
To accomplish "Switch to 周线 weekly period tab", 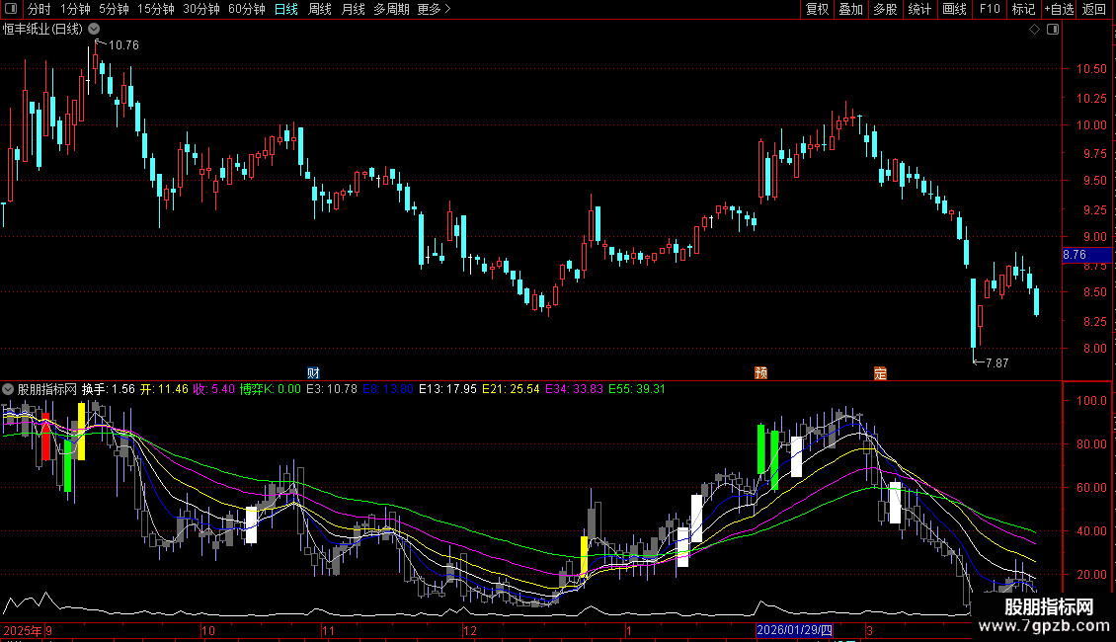I will click(320, 9).
